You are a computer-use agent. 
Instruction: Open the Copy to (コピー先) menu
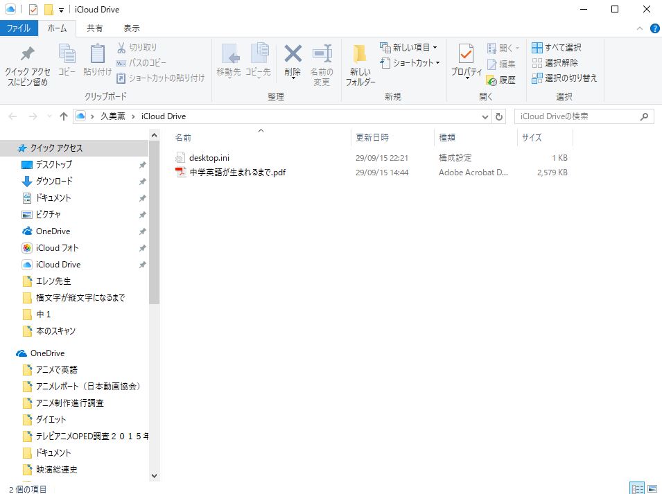[x=258, y=61]
